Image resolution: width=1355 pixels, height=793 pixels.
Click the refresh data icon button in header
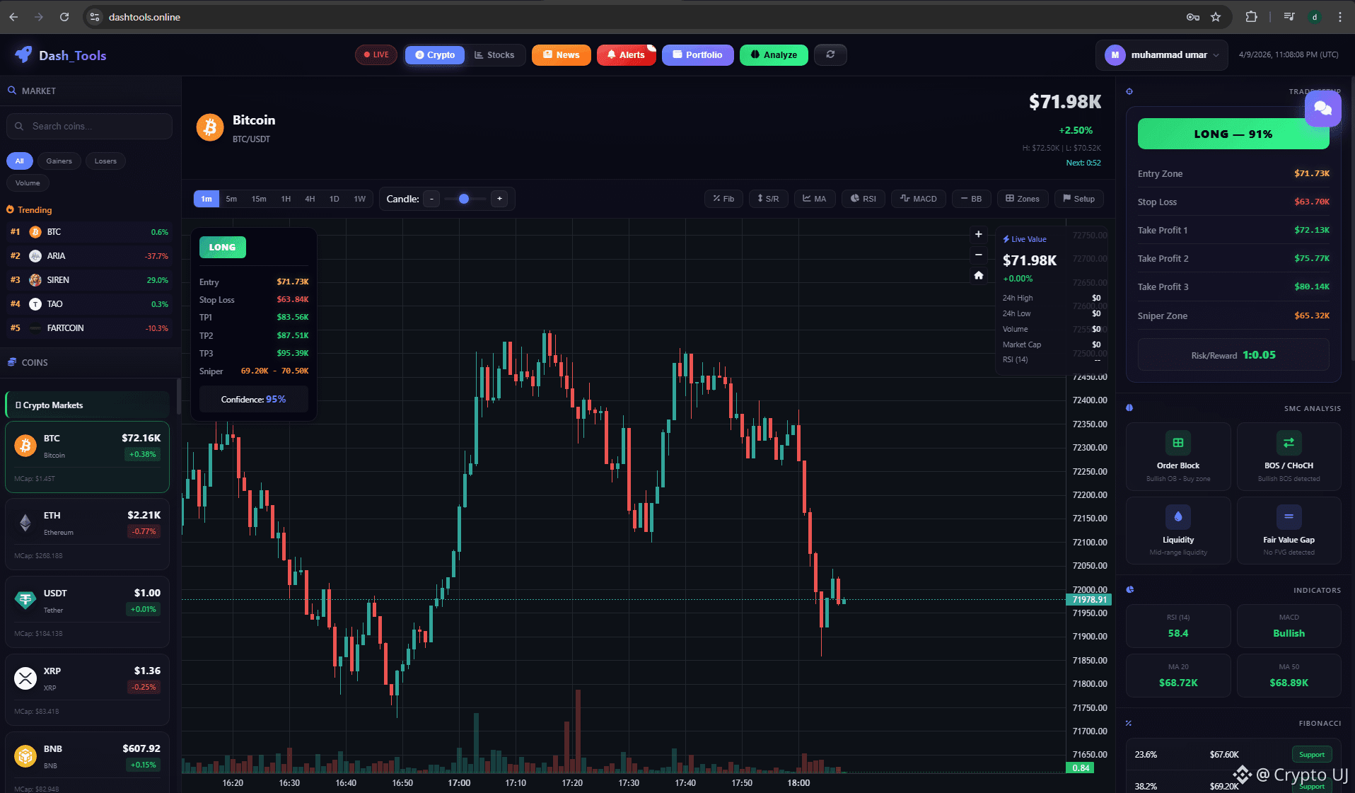tap(830, 54)
